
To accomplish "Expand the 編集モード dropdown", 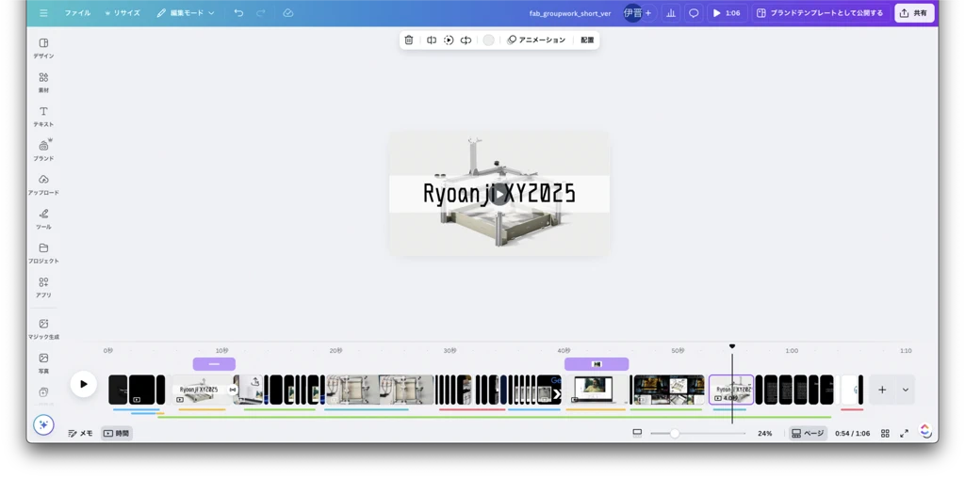I will pyautogui.click(x=186, y=13).
